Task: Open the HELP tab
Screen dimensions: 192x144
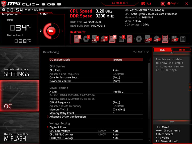Action: click(x=163, y=50)
